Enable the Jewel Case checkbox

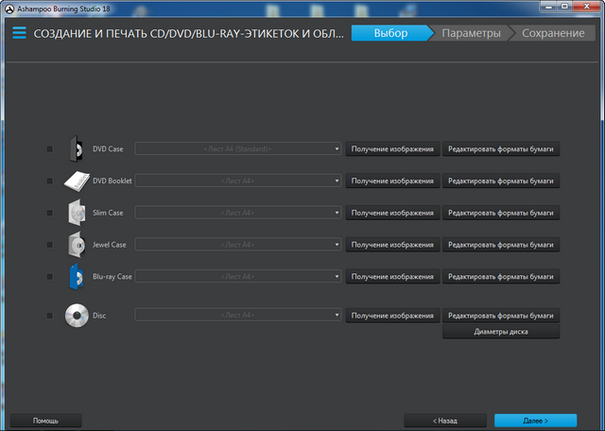coord(50,245)
